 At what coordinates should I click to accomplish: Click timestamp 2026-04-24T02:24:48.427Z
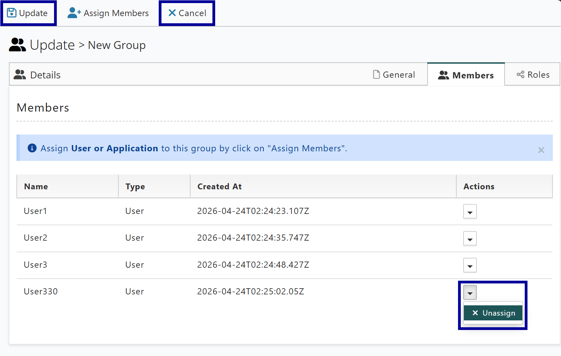pyautogui.click(x=253, y=265)
